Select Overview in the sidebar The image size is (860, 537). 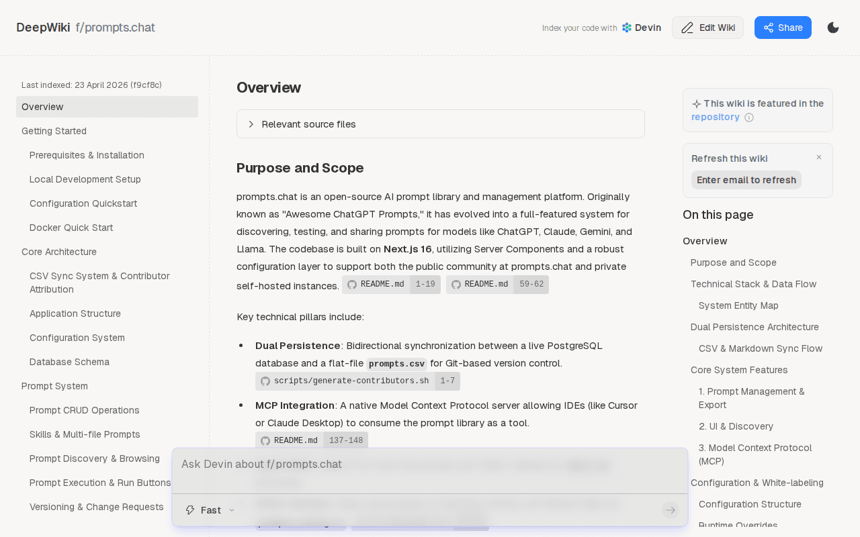click(x=107, y=107)
